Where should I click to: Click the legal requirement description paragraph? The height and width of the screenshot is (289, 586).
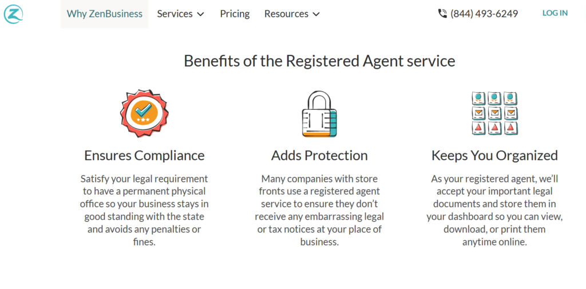pos(144,210)
